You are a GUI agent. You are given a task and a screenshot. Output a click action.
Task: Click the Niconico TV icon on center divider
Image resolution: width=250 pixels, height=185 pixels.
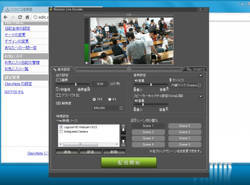(129, 68)
